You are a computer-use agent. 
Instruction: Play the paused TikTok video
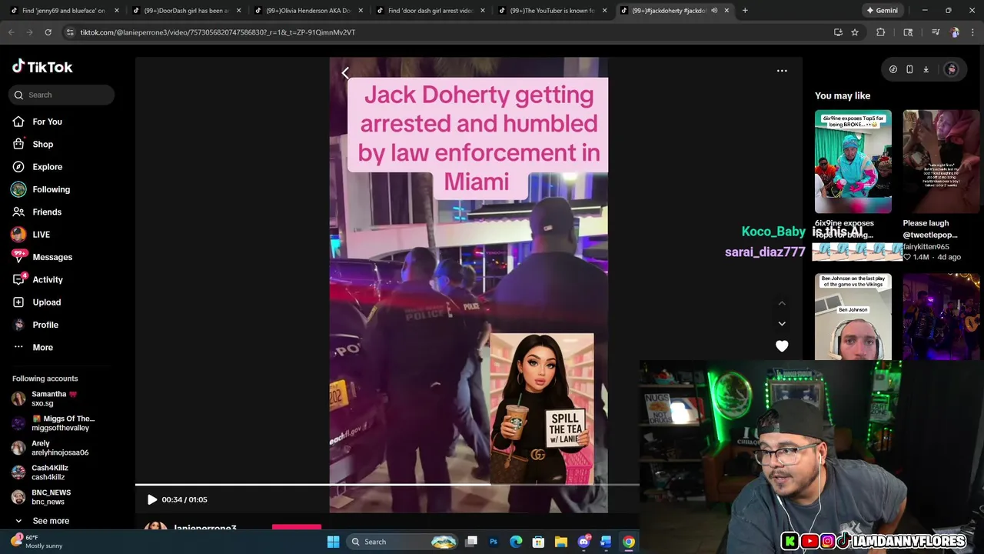tap(152, 499)
